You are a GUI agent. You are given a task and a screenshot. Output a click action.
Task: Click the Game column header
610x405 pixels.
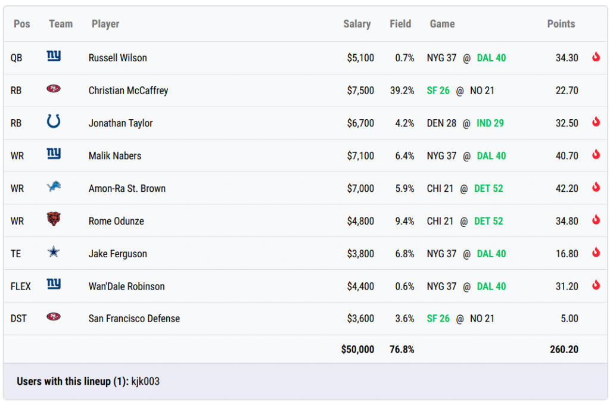(442, 24)
